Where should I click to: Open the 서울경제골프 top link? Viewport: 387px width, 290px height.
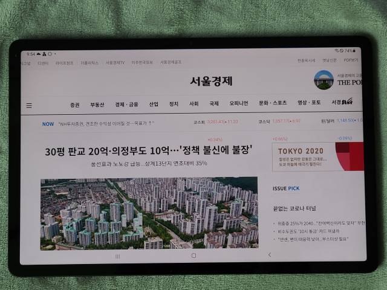pos(171,62)
